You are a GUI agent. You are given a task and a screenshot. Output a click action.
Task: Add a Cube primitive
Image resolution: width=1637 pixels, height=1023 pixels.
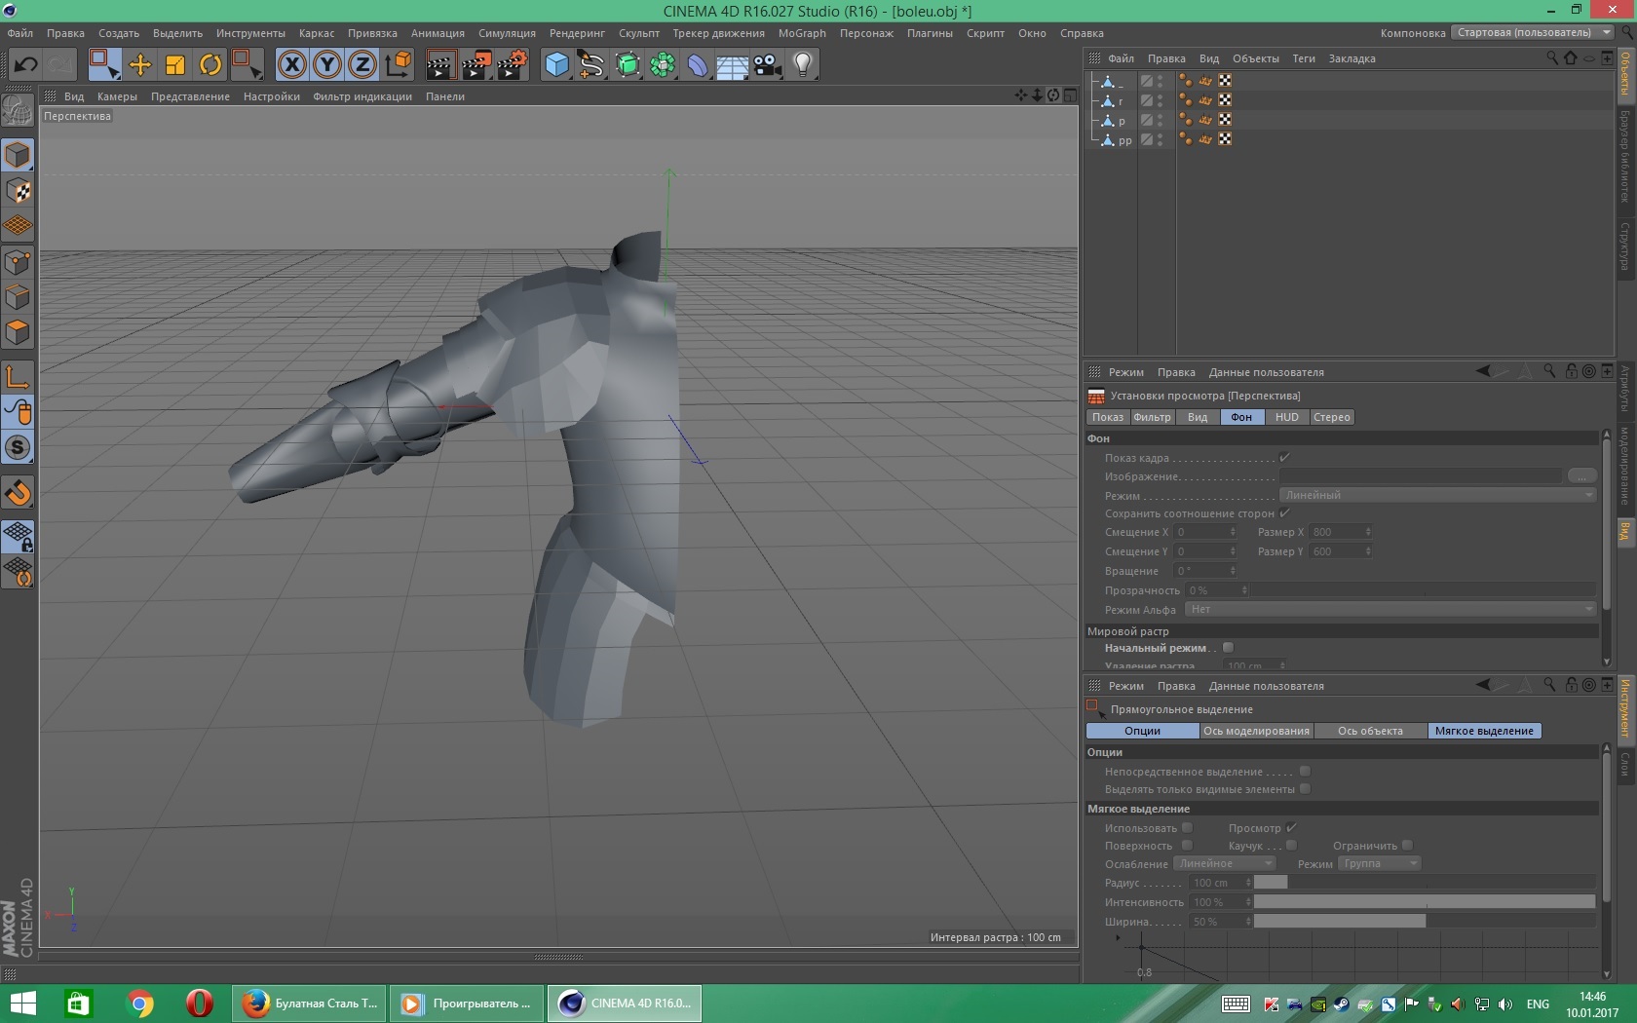click(556, 65)
